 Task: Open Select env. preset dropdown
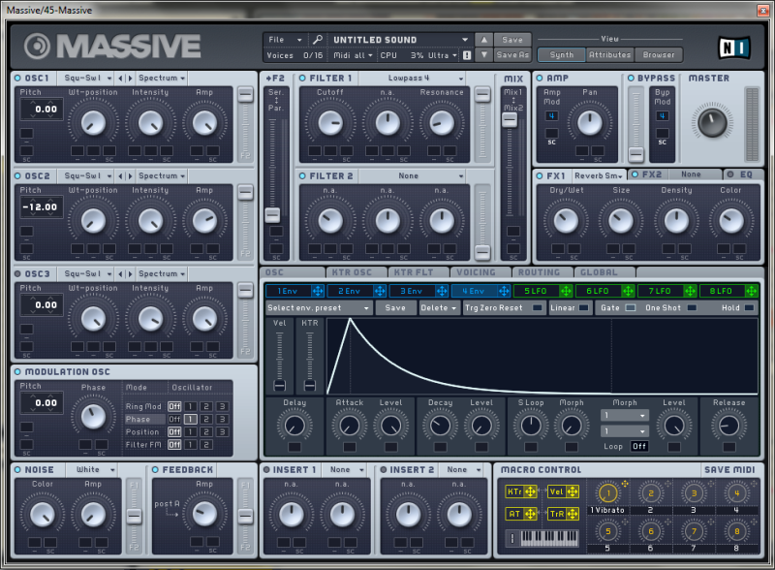[319, 307]
